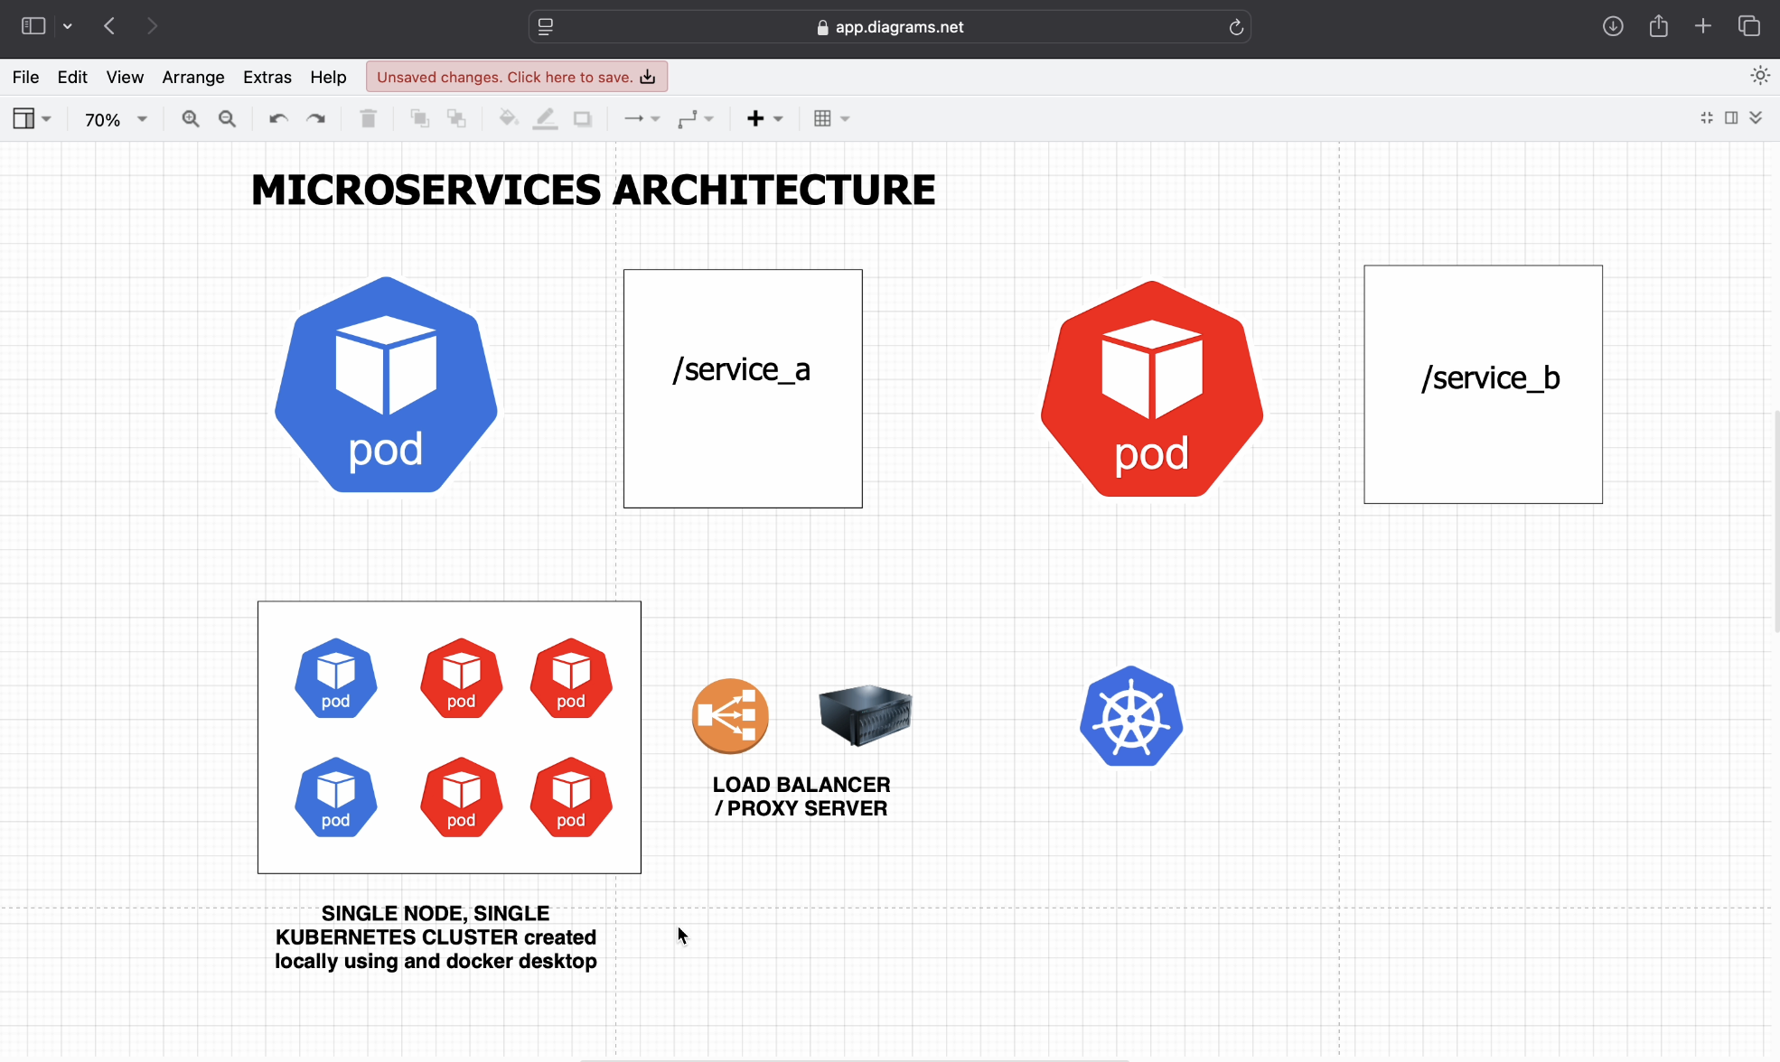Toggle the Shadow icon in toolbar
This screenshot has height=1062, width=1780.
pyautogui.click(x=583, y=118)
